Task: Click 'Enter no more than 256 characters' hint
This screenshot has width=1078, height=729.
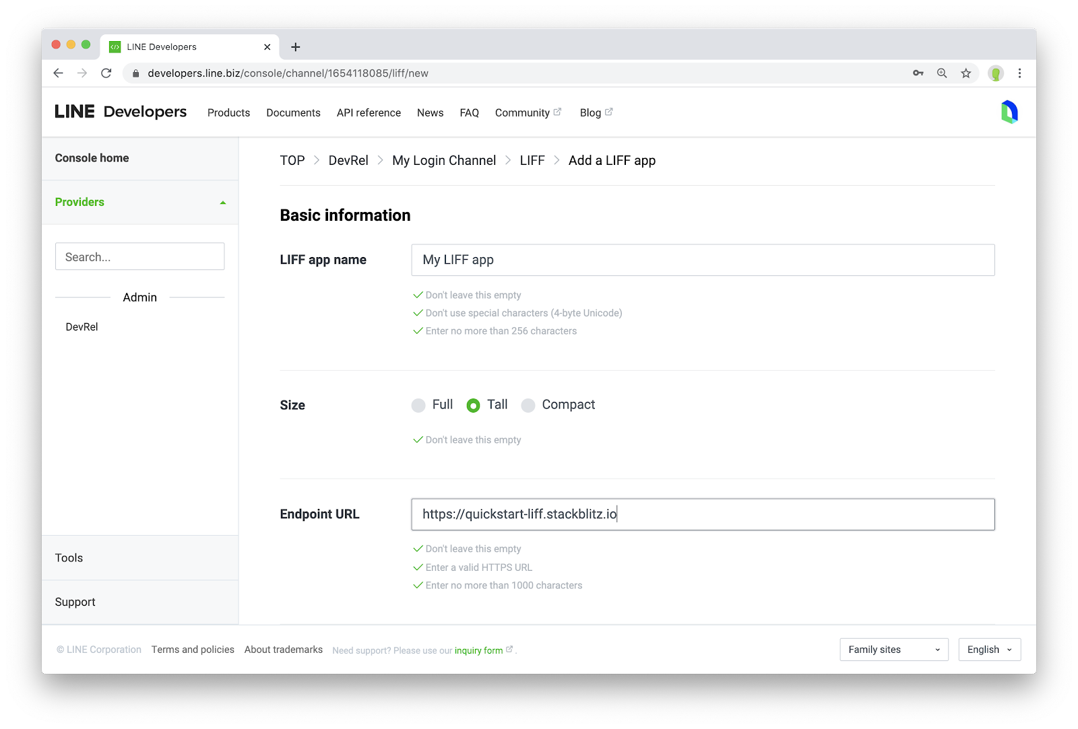Action: 501,331
